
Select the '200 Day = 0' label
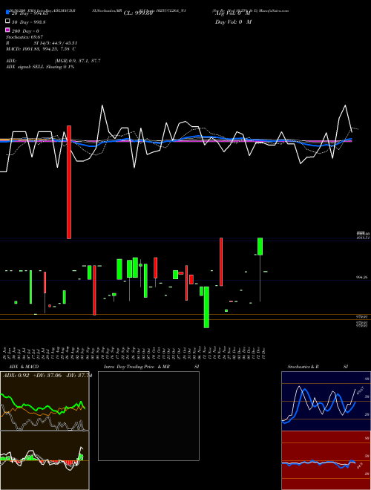coord(26,31)
